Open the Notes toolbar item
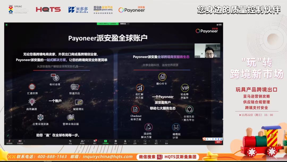 [x=156, y=142]
